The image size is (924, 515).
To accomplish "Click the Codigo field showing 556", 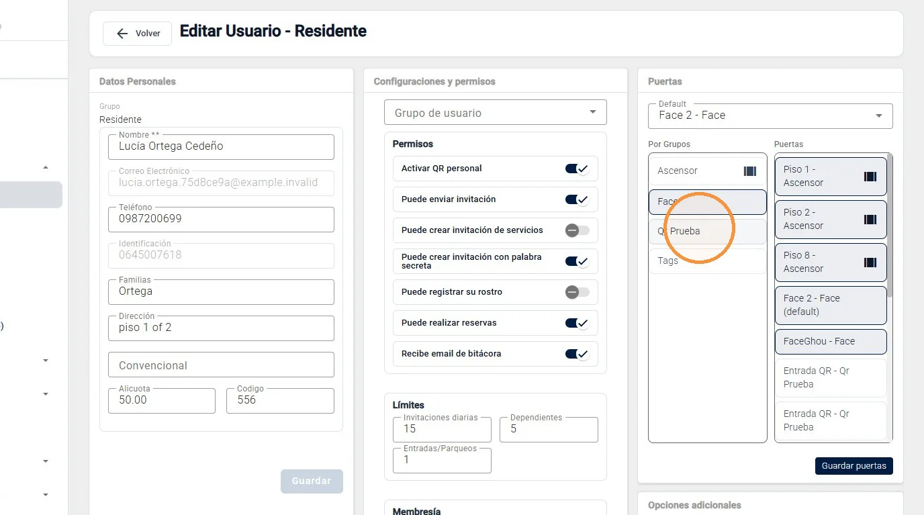I will click(280, 400).
